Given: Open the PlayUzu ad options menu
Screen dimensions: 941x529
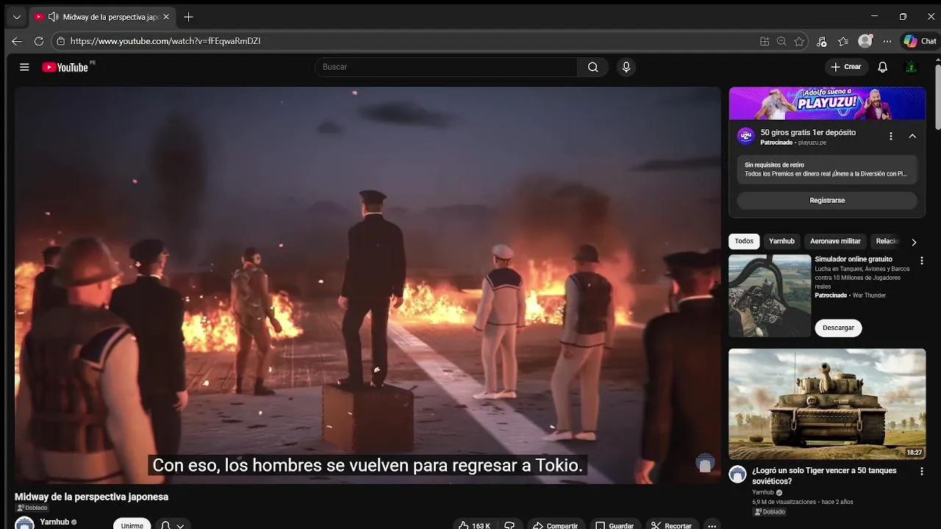Looking at the screenshot, I should coord(890,136).
